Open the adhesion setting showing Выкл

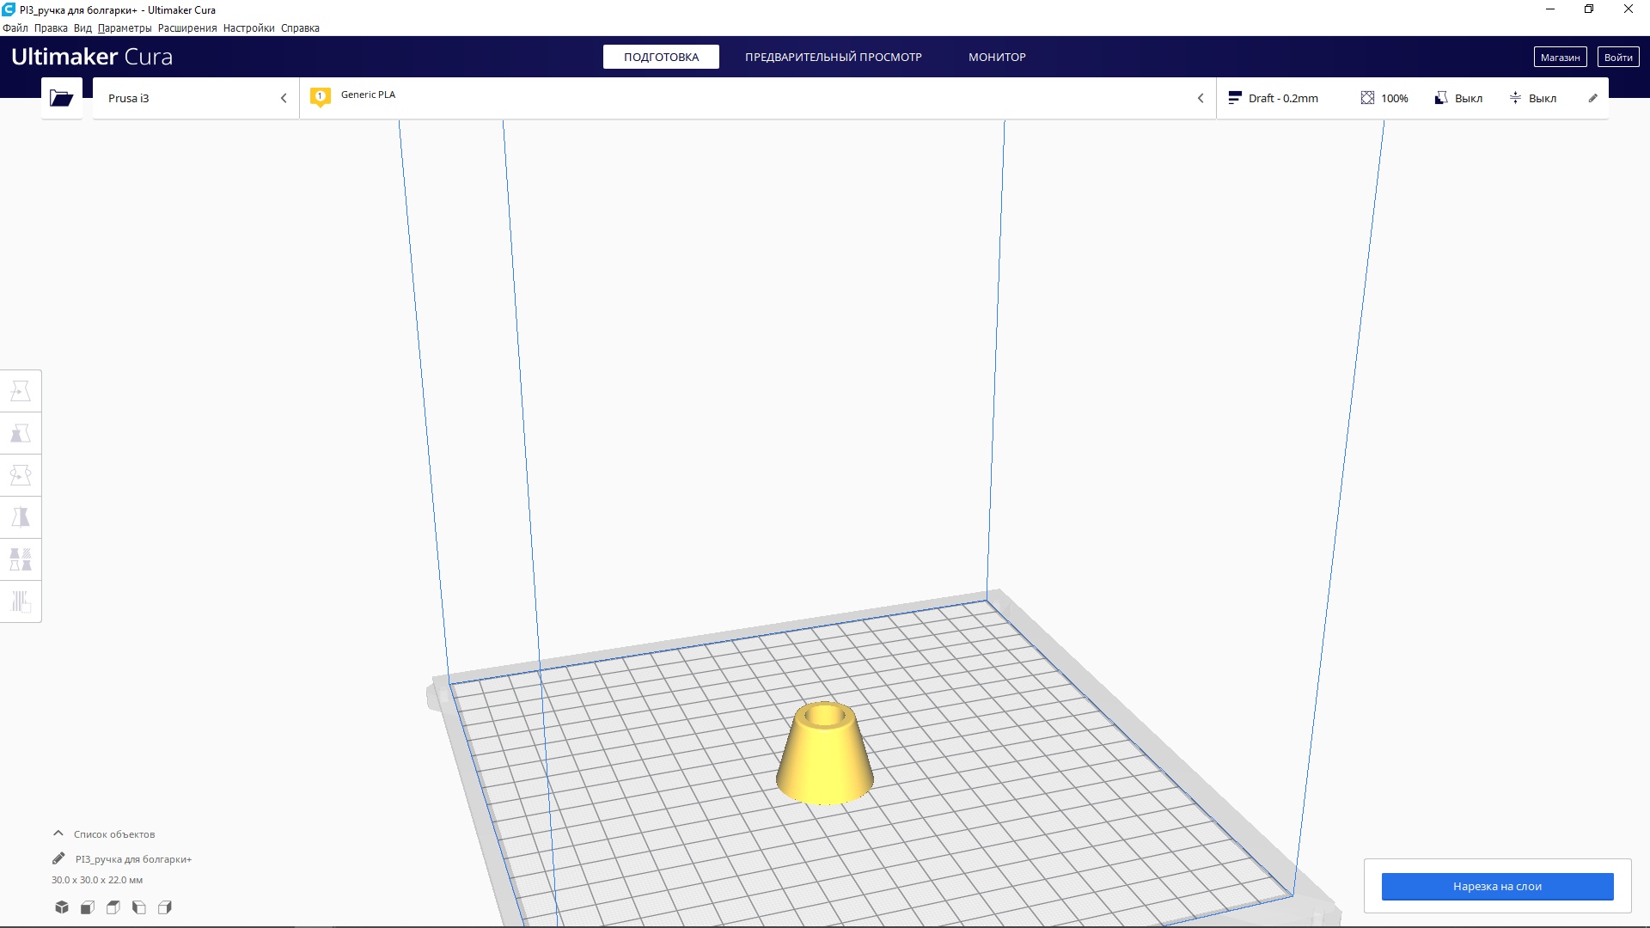[1532, 98]
